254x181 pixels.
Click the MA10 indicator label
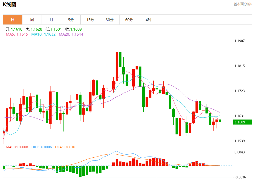click(x=43, y=34)
